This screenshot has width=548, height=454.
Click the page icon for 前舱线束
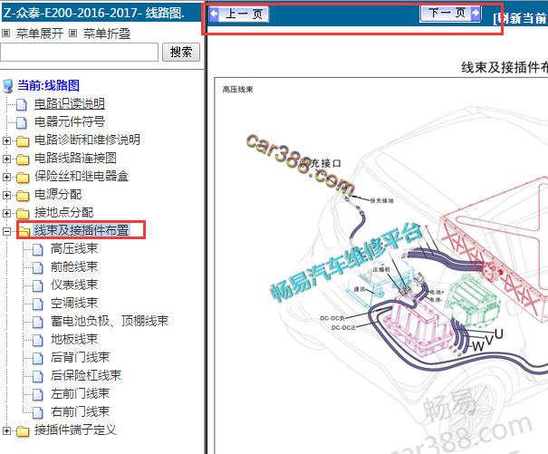pos(38,267)
